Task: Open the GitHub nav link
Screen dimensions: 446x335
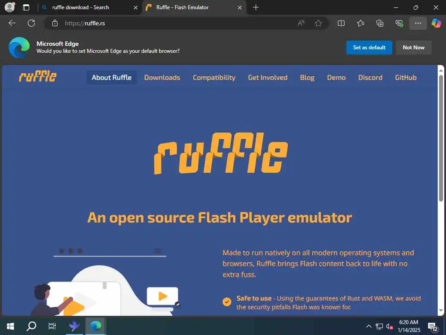Action: [x=405, y=78]
